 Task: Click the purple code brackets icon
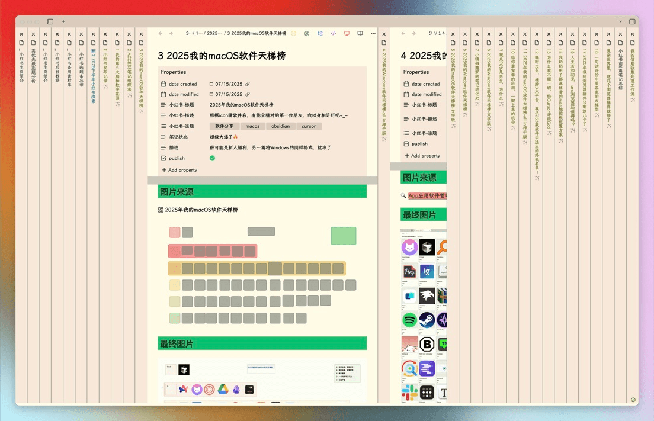tap(334, 34)
